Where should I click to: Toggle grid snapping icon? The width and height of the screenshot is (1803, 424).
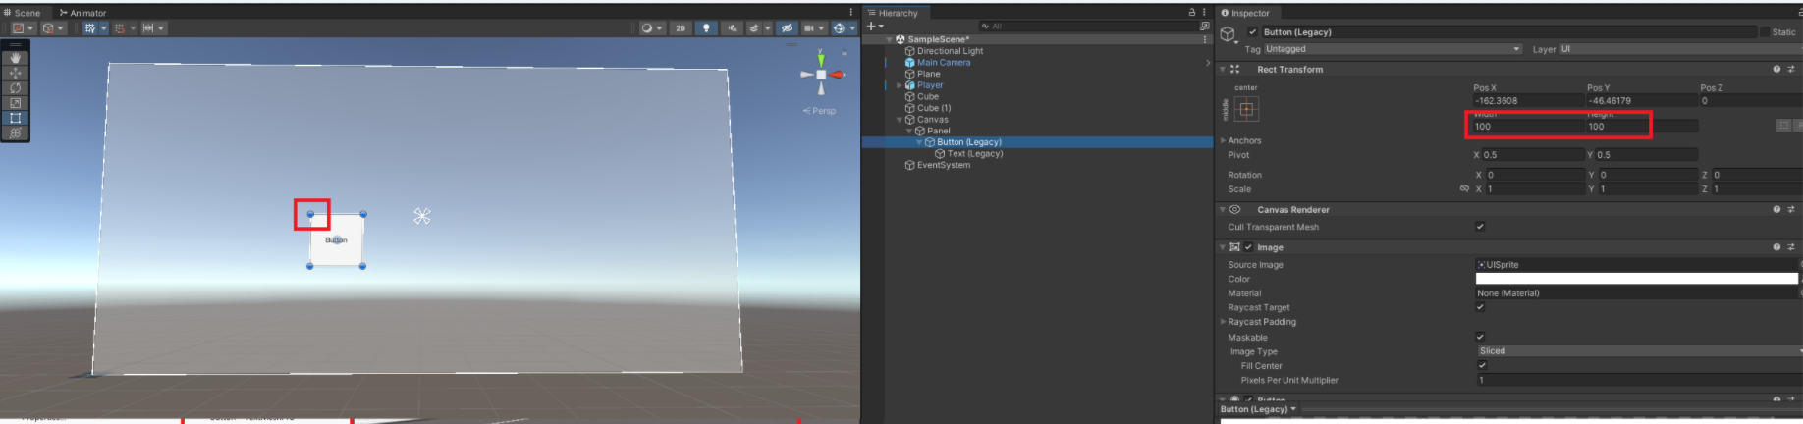pos(120,28)
